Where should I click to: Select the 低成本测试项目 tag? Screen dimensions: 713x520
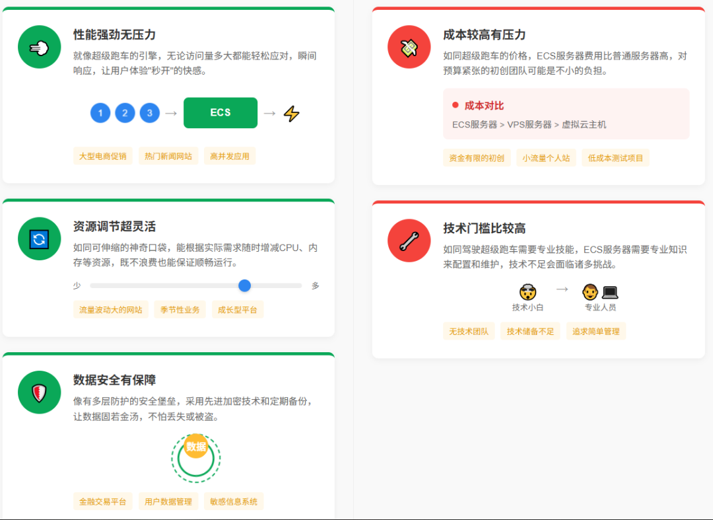[615, 158]
